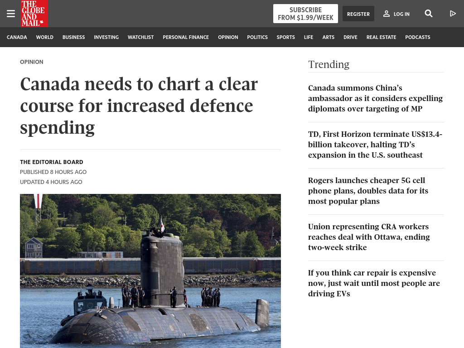The image size is (464, 348).
Task: Open the Canada section
Action: 17,37
